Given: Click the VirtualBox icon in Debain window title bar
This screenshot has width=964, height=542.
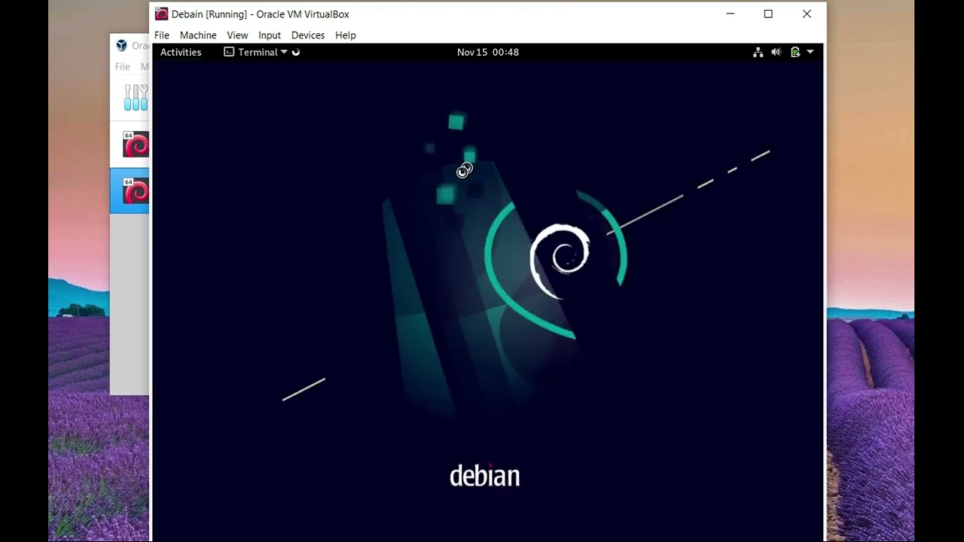Looking at the screenshot, I should tap(161, 14).
